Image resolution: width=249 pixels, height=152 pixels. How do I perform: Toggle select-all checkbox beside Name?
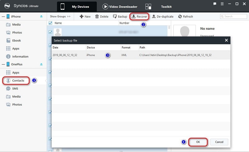point(50,23)
